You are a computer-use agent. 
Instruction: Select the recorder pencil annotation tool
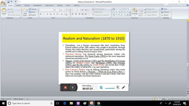tap(123, 87)
